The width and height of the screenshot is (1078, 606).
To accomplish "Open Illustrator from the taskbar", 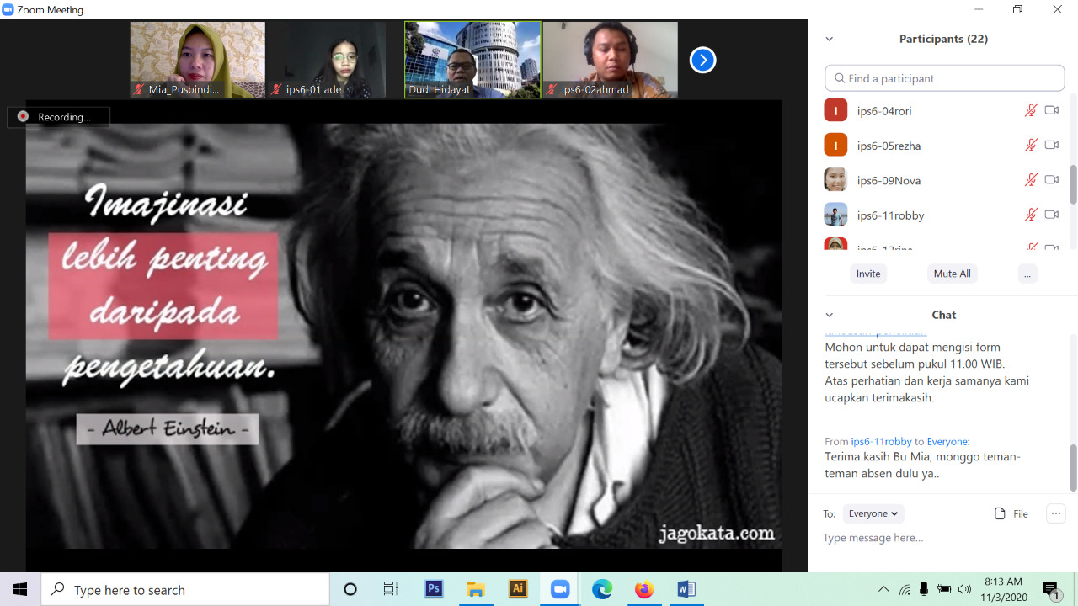I will (518, 589).
